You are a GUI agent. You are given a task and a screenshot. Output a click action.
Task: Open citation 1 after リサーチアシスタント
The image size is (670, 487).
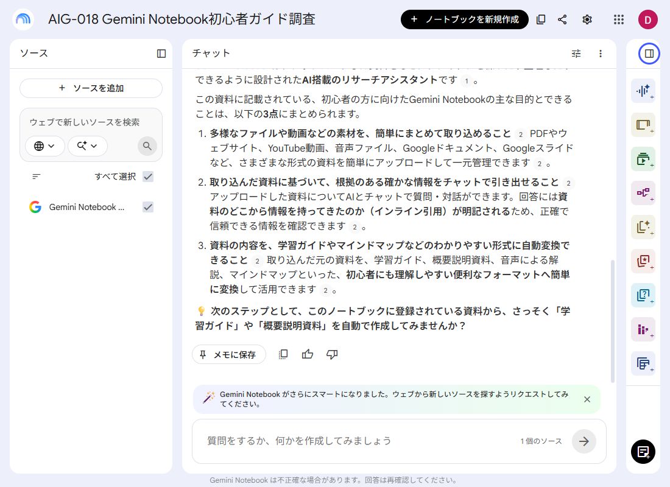click(467, 81)
